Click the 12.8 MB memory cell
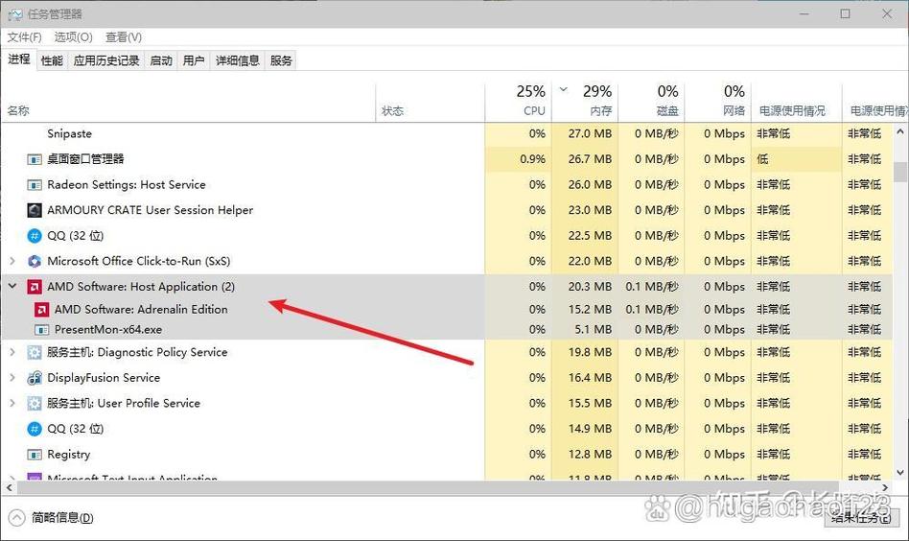The width and height of the screenshot is (909, 541). click(585, 454)
